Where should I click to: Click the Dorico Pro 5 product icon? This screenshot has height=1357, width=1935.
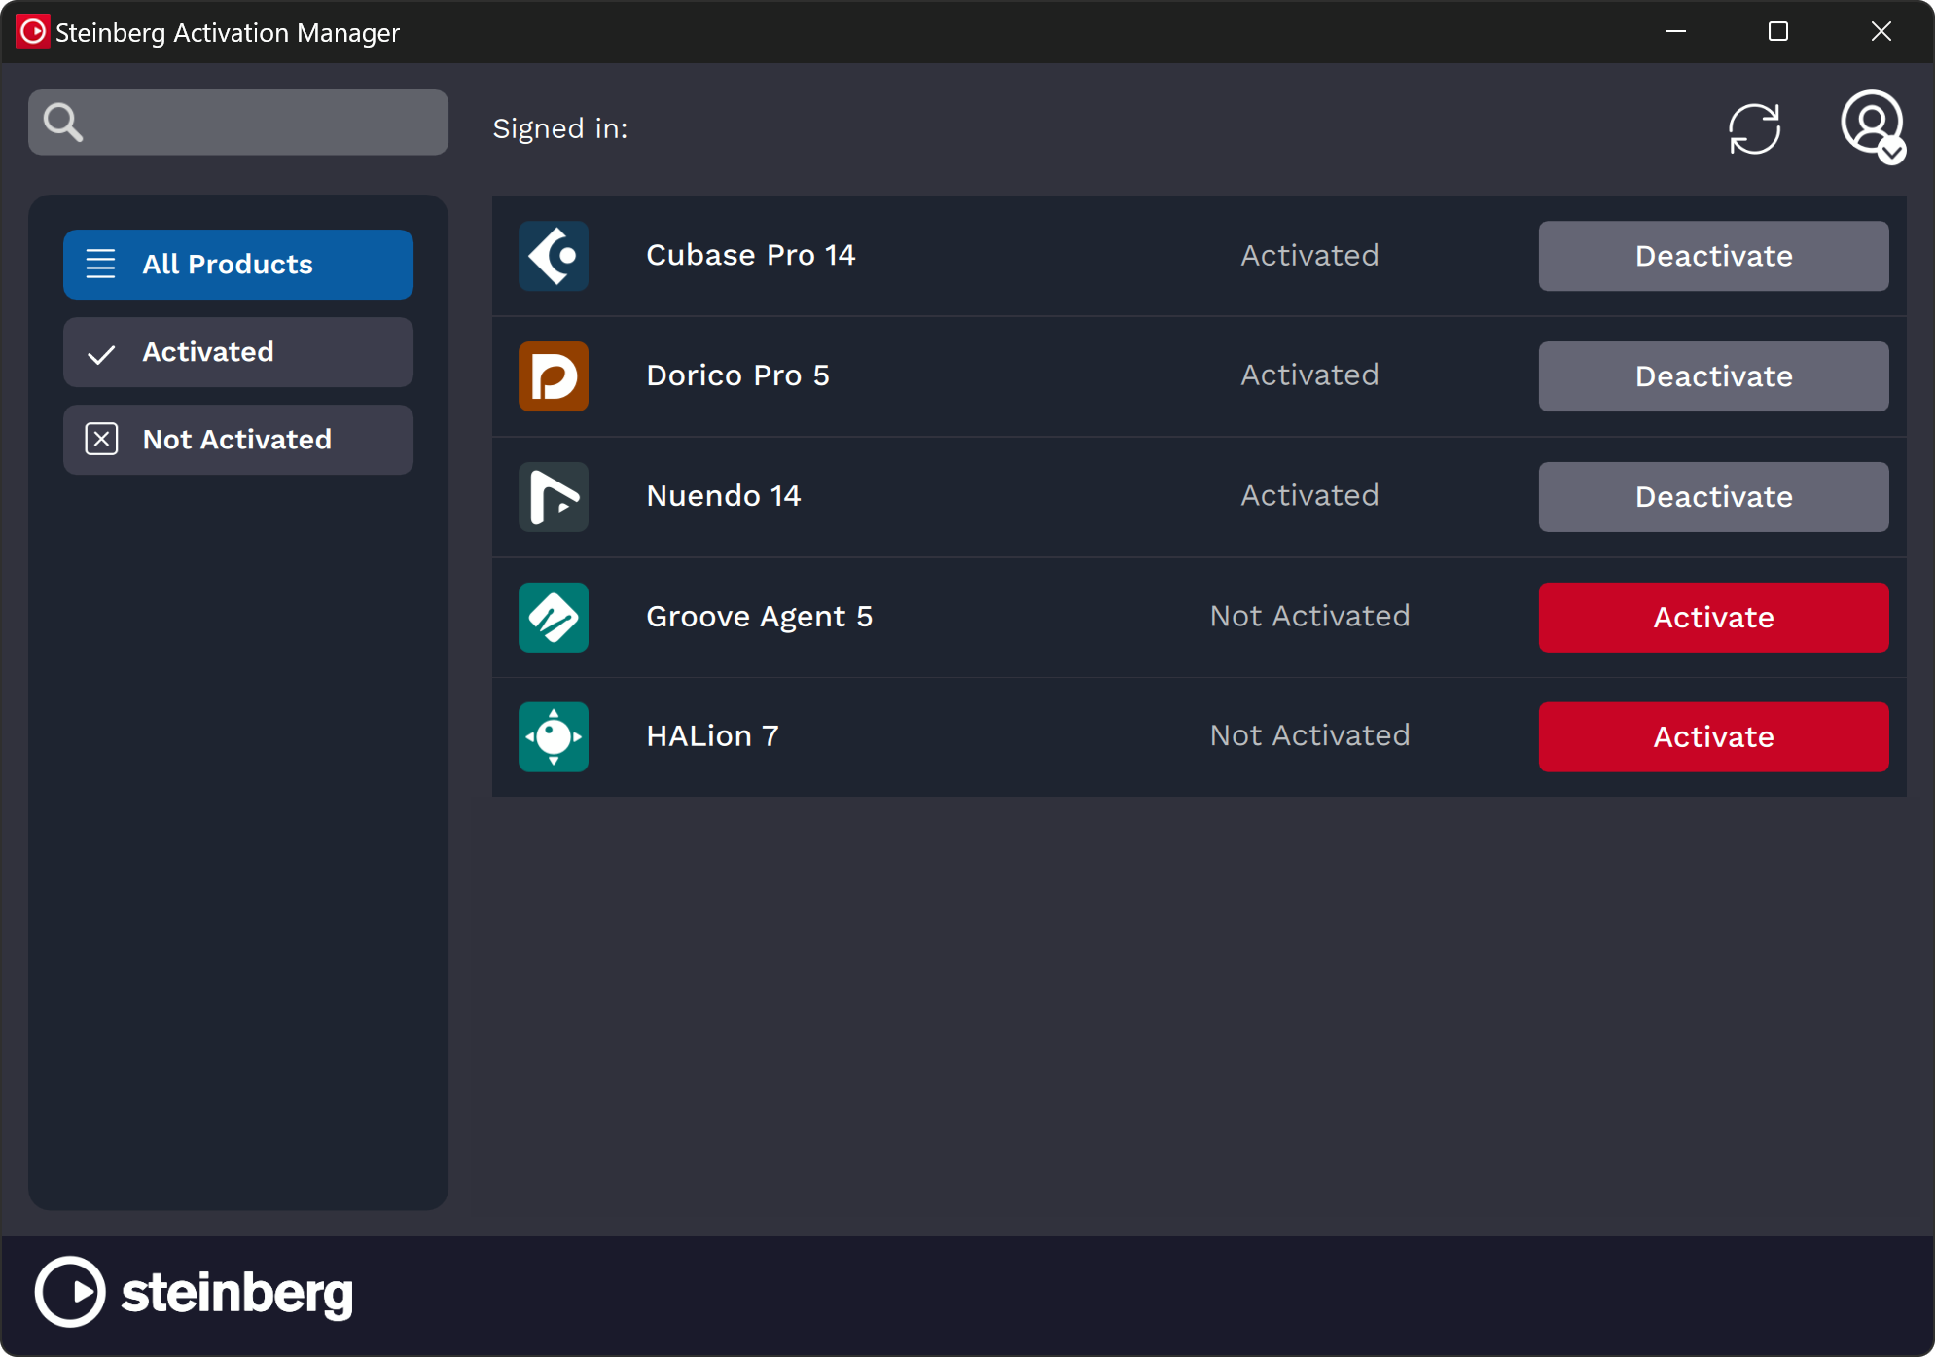[x=554, y=376]
